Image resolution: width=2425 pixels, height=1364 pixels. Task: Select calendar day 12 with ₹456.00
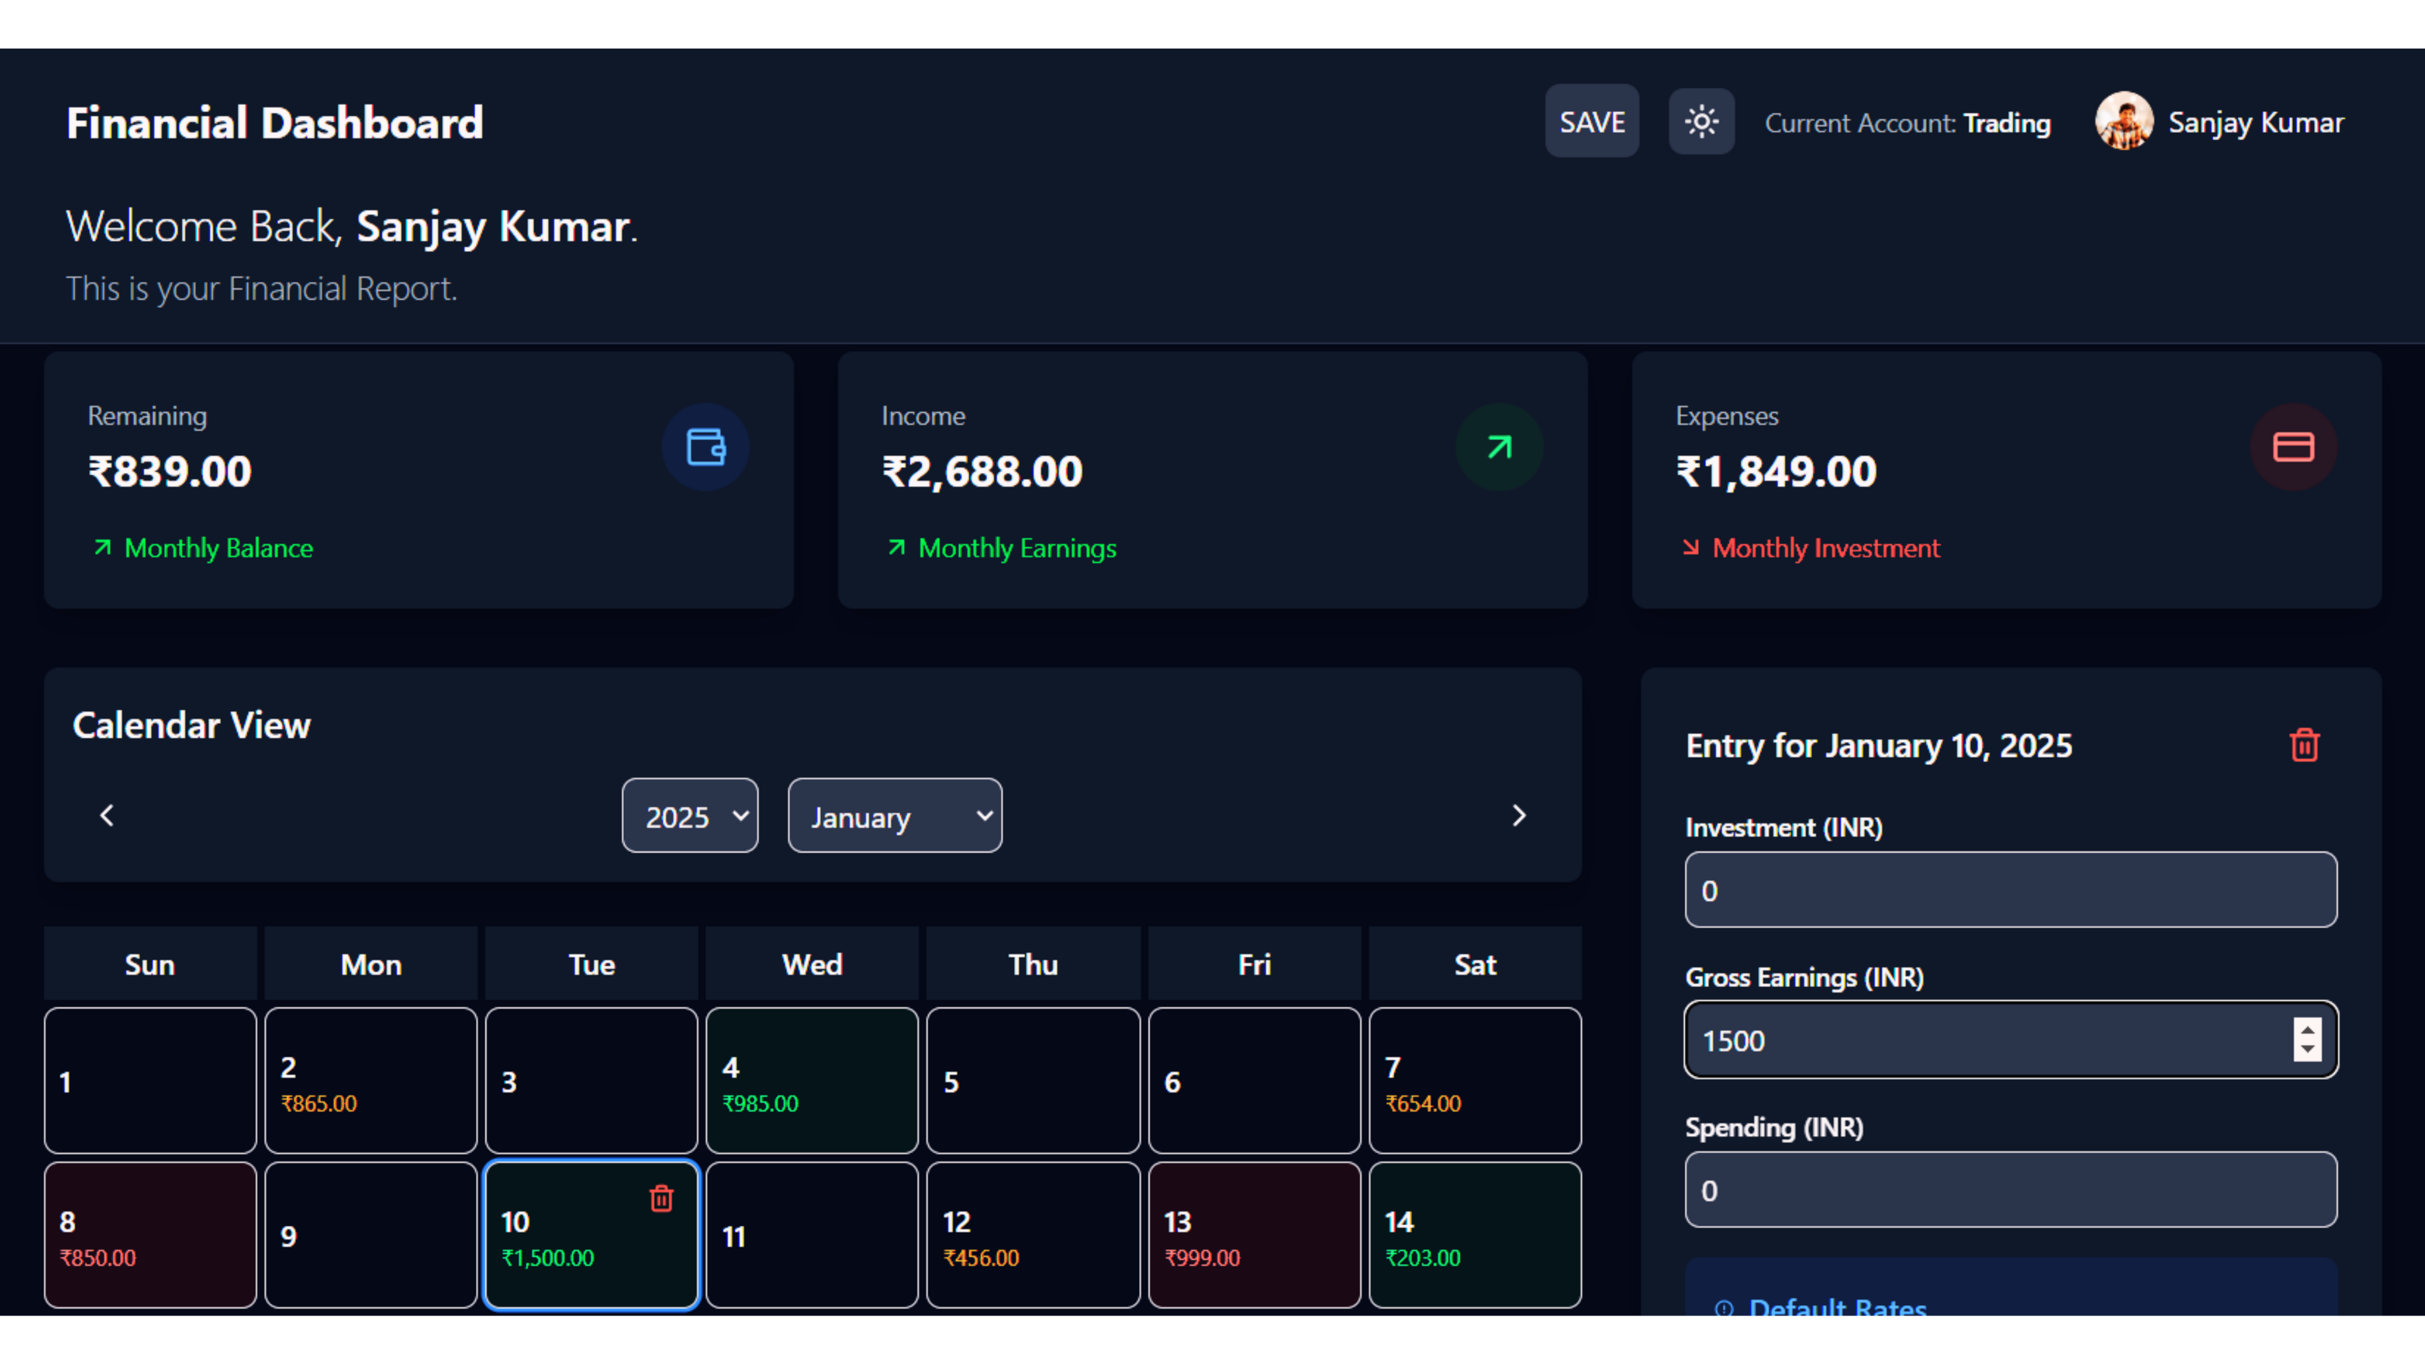tap(1033, 1235)
